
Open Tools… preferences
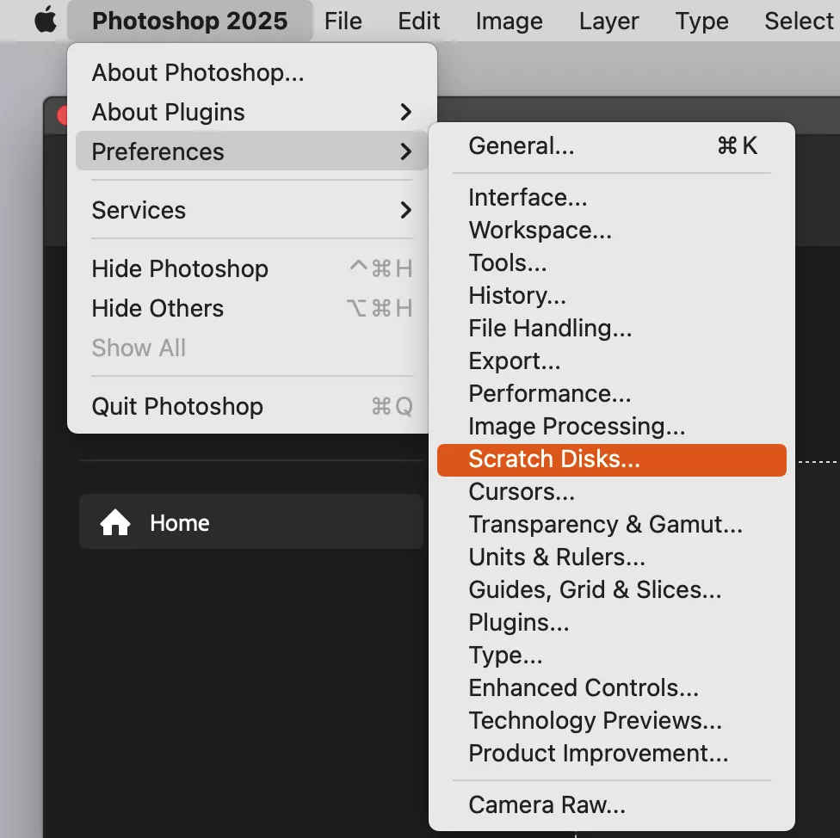(612, 263)
